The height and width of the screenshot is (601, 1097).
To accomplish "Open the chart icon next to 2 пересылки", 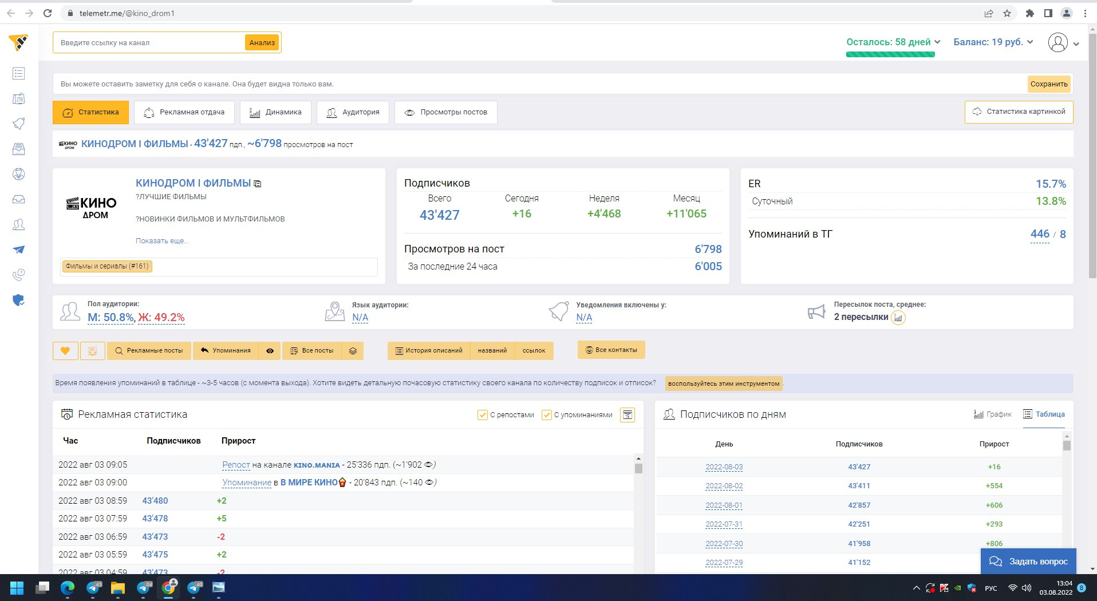I will click(x=898, y=318).
